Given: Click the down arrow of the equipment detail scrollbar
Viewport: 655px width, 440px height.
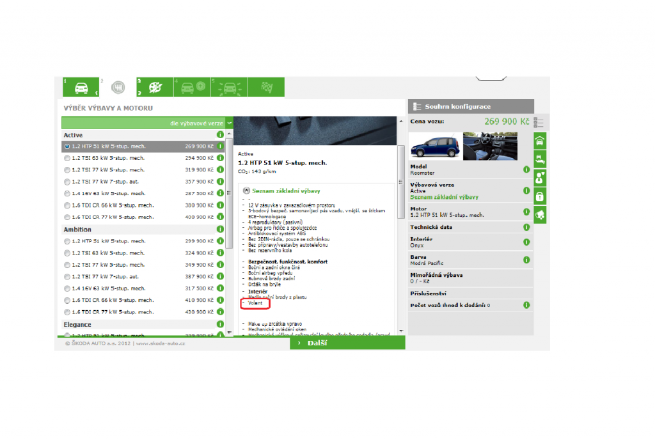Looking at the screenshot, I should (x=401, y=331).
